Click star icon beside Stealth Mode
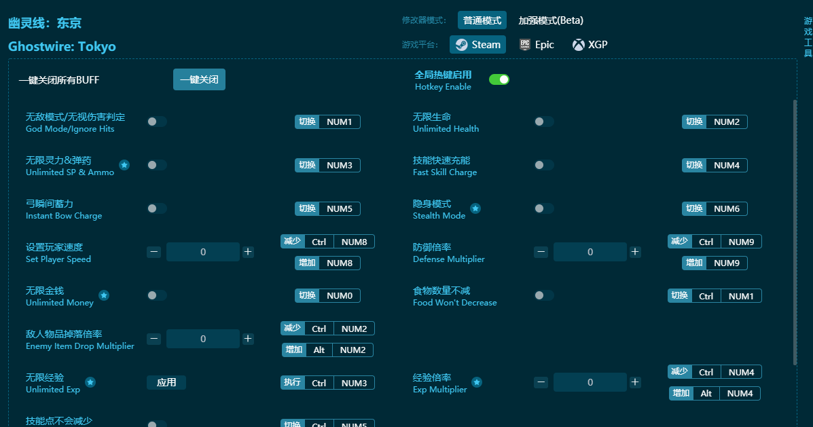 [x=475, y=208]
